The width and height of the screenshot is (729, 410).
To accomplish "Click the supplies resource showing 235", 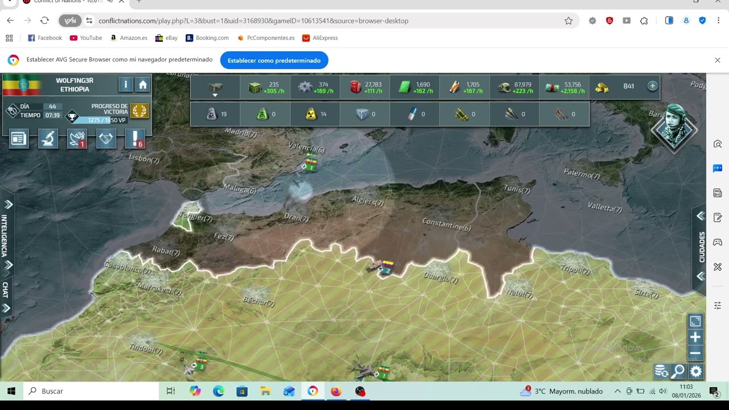I will tap(265, 88).
